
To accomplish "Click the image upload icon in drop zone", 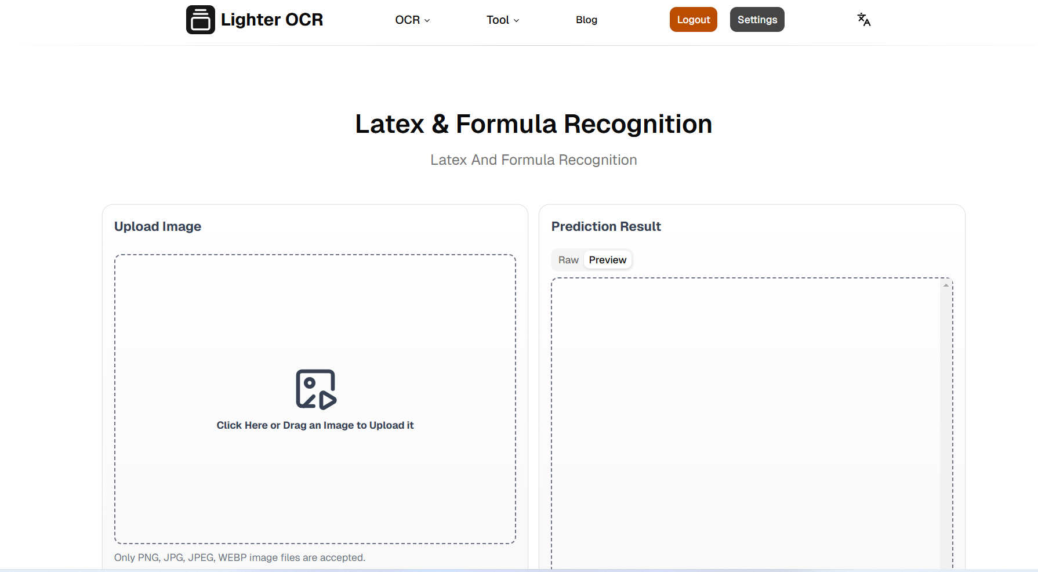I will tap(315, 389).
